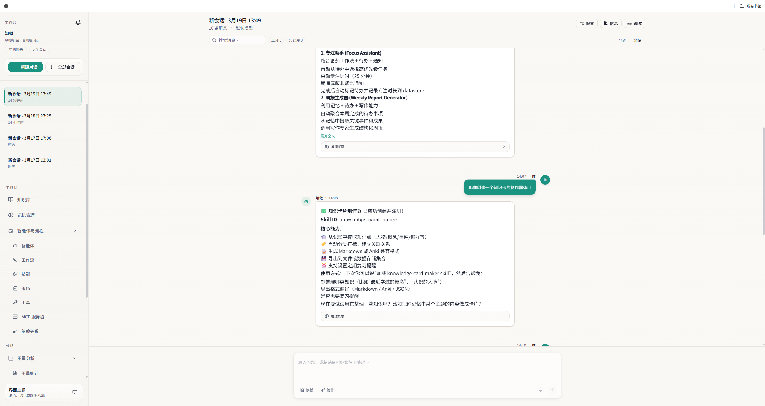The height and width of the screenshot is (406, 765).
Task: Collapse the 智能体与流程 section
Action: click(74, 230)
